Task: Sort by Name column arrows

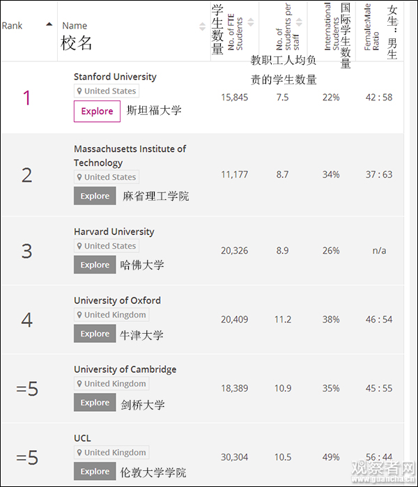Action: [x=203, y=26]
